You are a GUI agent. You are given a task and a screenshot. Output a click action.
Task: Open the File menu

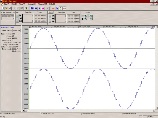6,4
